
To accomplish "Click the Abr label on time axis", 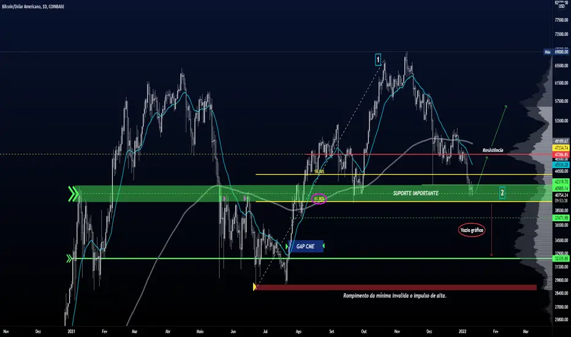I will pyautogui.click(x=168, y=331).
